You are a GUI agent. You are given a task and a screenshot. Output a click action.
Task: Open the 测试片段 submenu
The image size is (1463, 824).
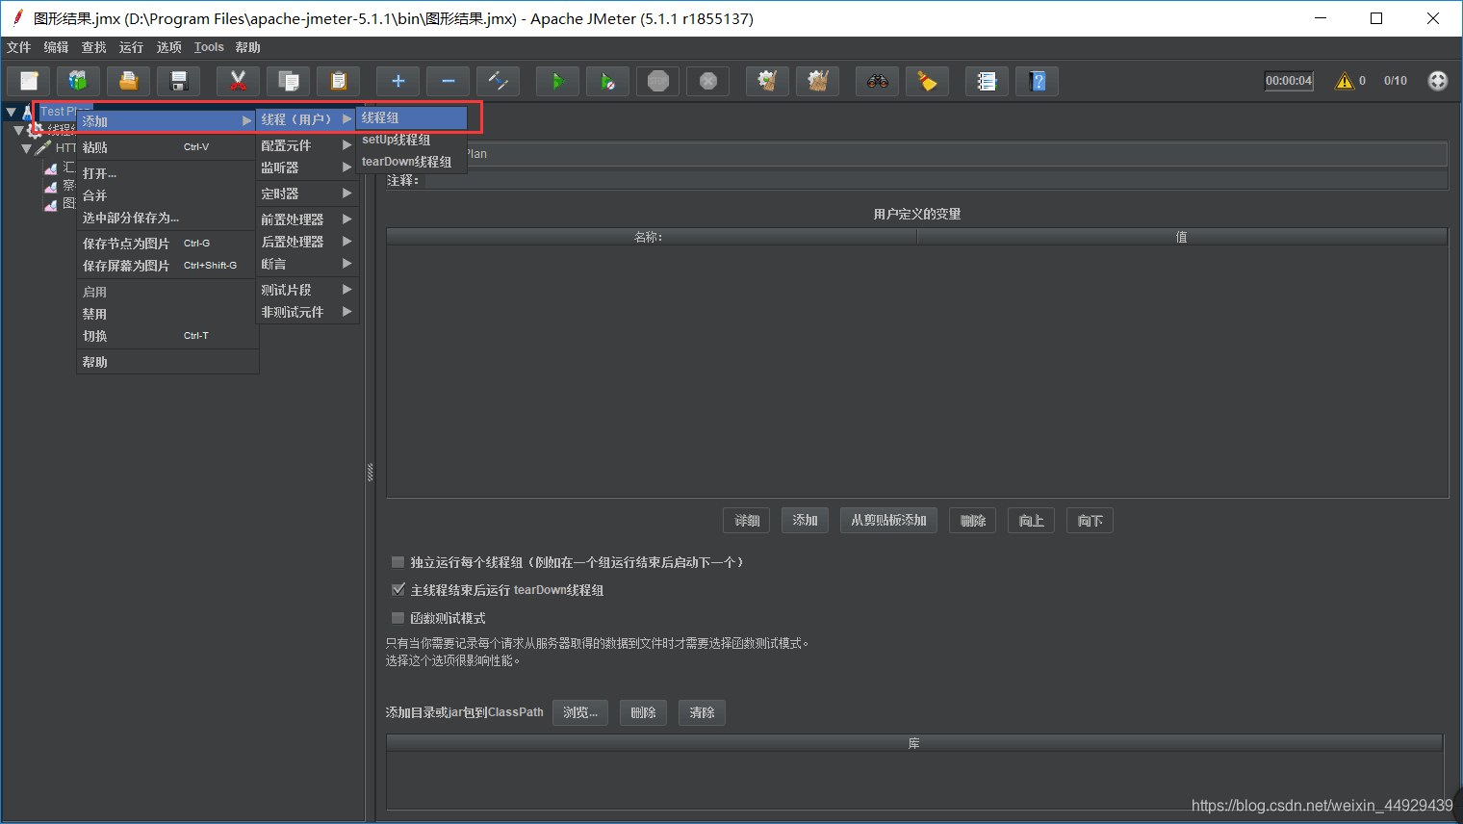point(307,290)
